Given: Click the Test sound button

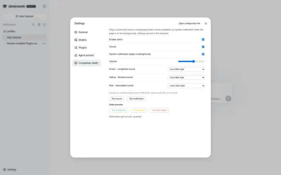Looking at the screenshot, I should pyautogui.click(x=117, y=99).
